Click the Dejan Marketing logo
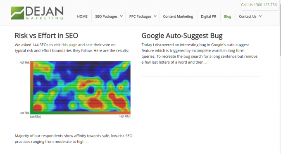Image resolution: width=281 pixels, height=154 pixels. (x=37, y=13)
